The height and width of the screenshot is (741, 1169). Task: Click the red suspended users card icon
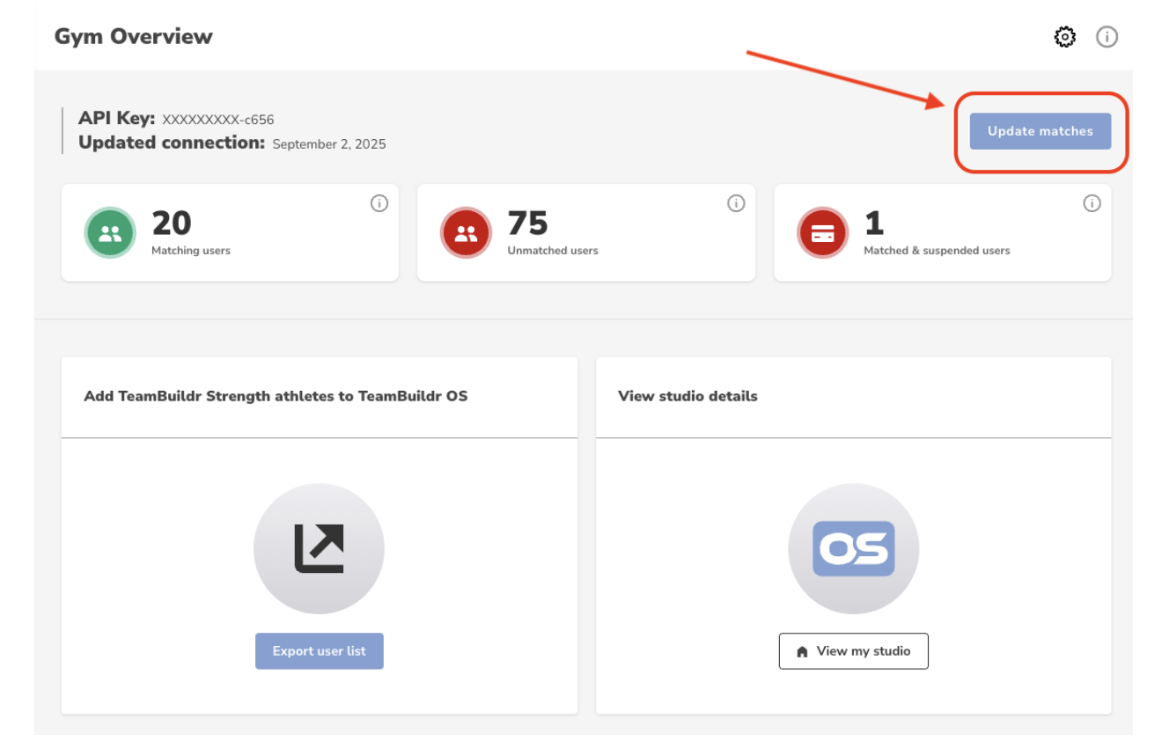[822, 233]
